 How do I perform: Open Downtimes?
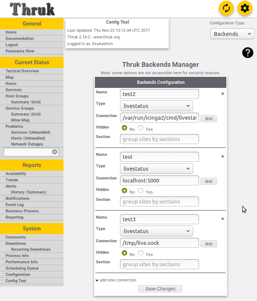coord(16,244)
